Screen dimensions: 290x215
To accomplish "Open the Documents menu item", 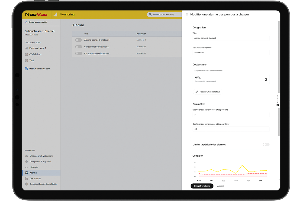I will pyautogui.click(x=35, y=178).
